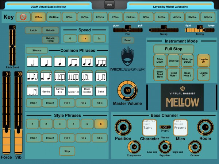219x164 pixels.
Task: Select the half note phrase pad
Action: coord(32,61)
